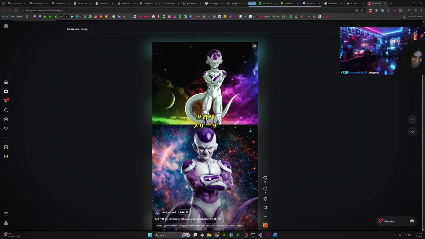Open Chrome from the taskbar

click(x=216, y=235)
